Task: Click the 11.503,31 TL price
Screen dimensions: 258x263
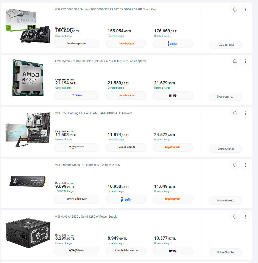Action: point(66,135)
